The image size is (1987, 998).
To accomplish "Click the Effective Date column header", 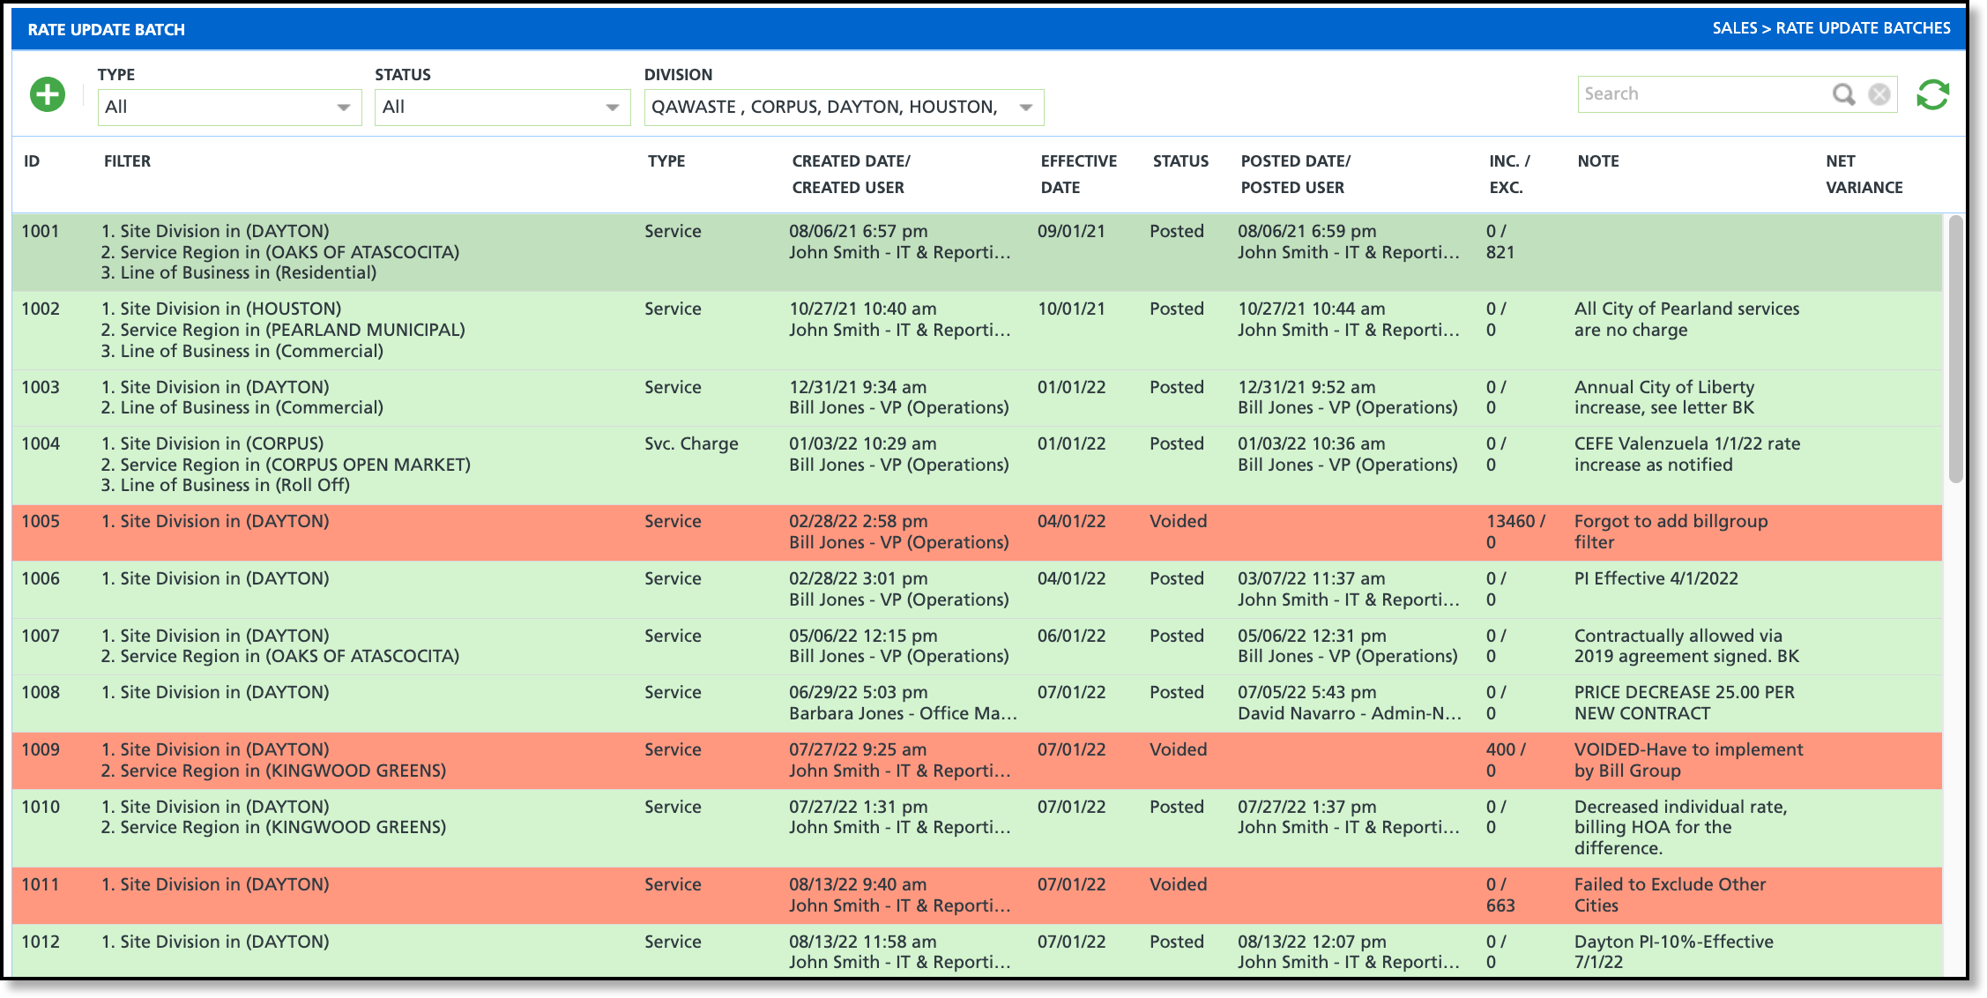I will [1077, 174].
